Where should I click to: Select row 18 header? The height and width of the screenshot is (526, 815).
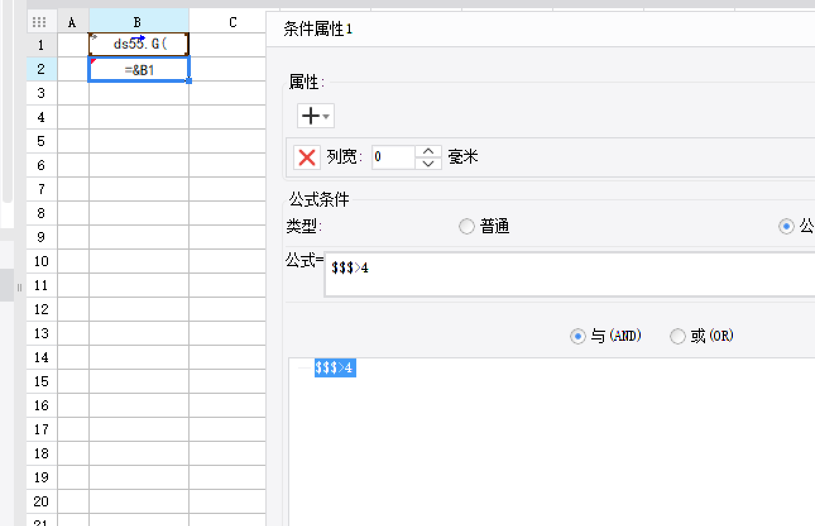(x=42, y=453)
